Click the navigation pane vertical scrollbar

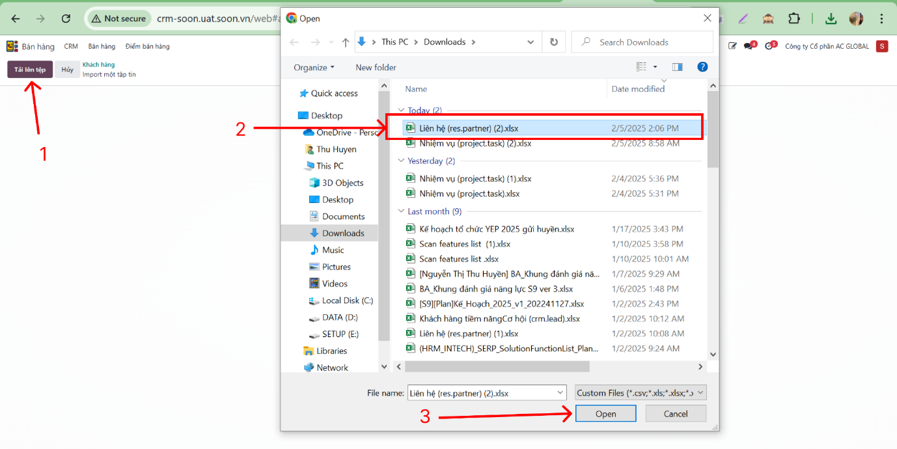click(x=384, y=215)
